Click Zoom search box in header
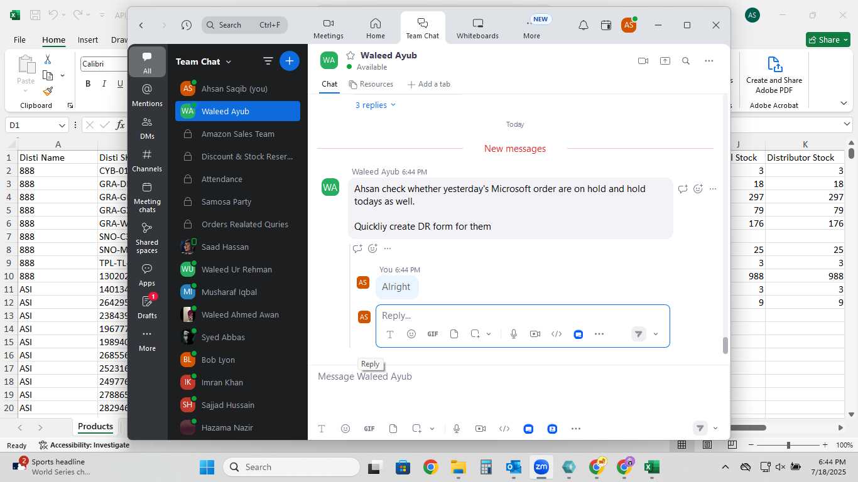The width and height of the screenshot is (858, 482). point(245,25)
